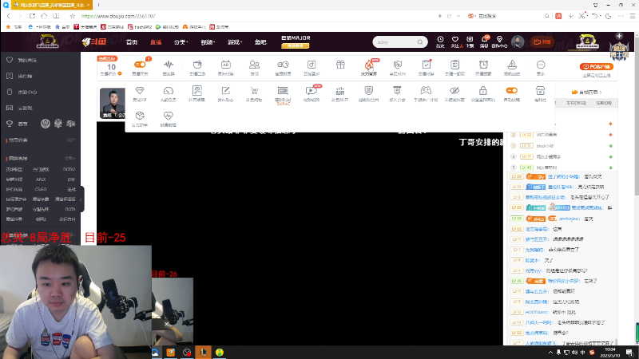Click the shopping cart icon

pyautogui.click(x=254, y=90)
